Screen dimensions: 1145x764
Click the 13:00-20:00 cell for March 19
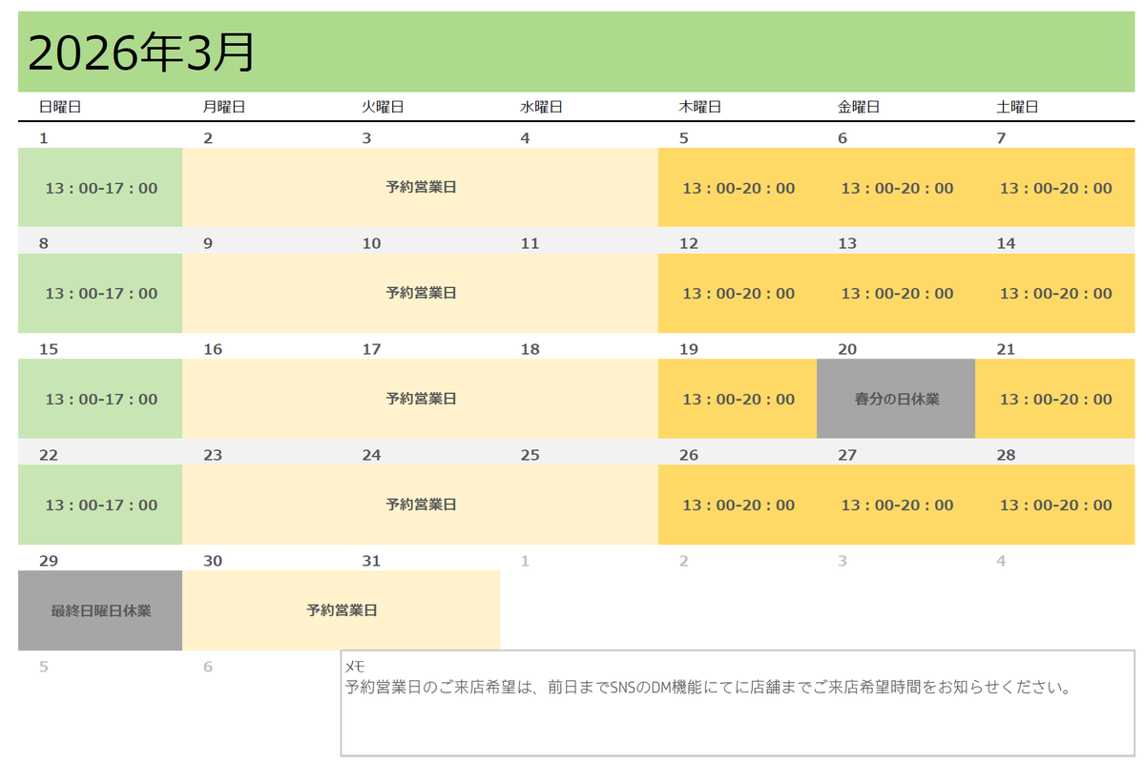pos(738,400)
